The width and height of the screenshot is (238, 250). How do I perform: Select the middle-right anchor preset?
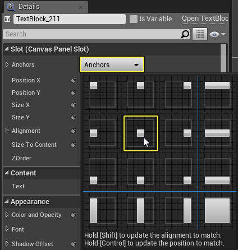pyautogui.click(x=178, y=133)
